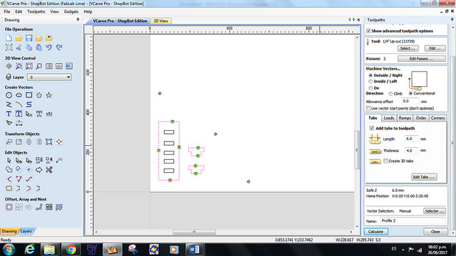Select the Draw Star tool

click(x=49, y=95)
